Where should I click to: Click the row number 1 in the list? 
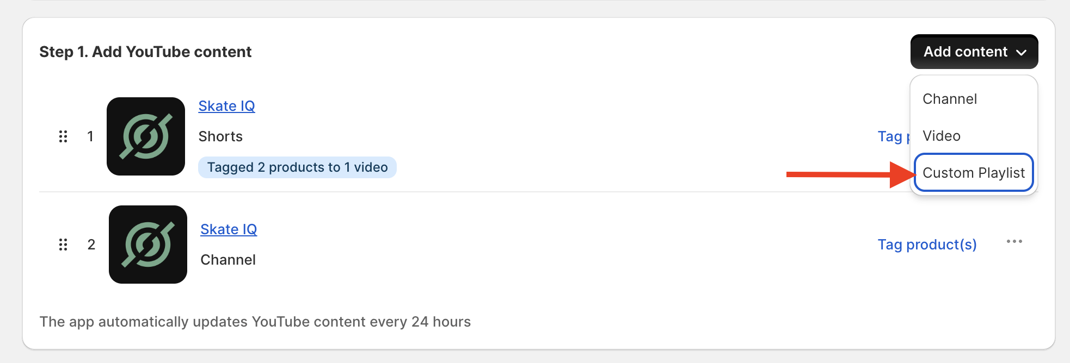click(90, 136)
